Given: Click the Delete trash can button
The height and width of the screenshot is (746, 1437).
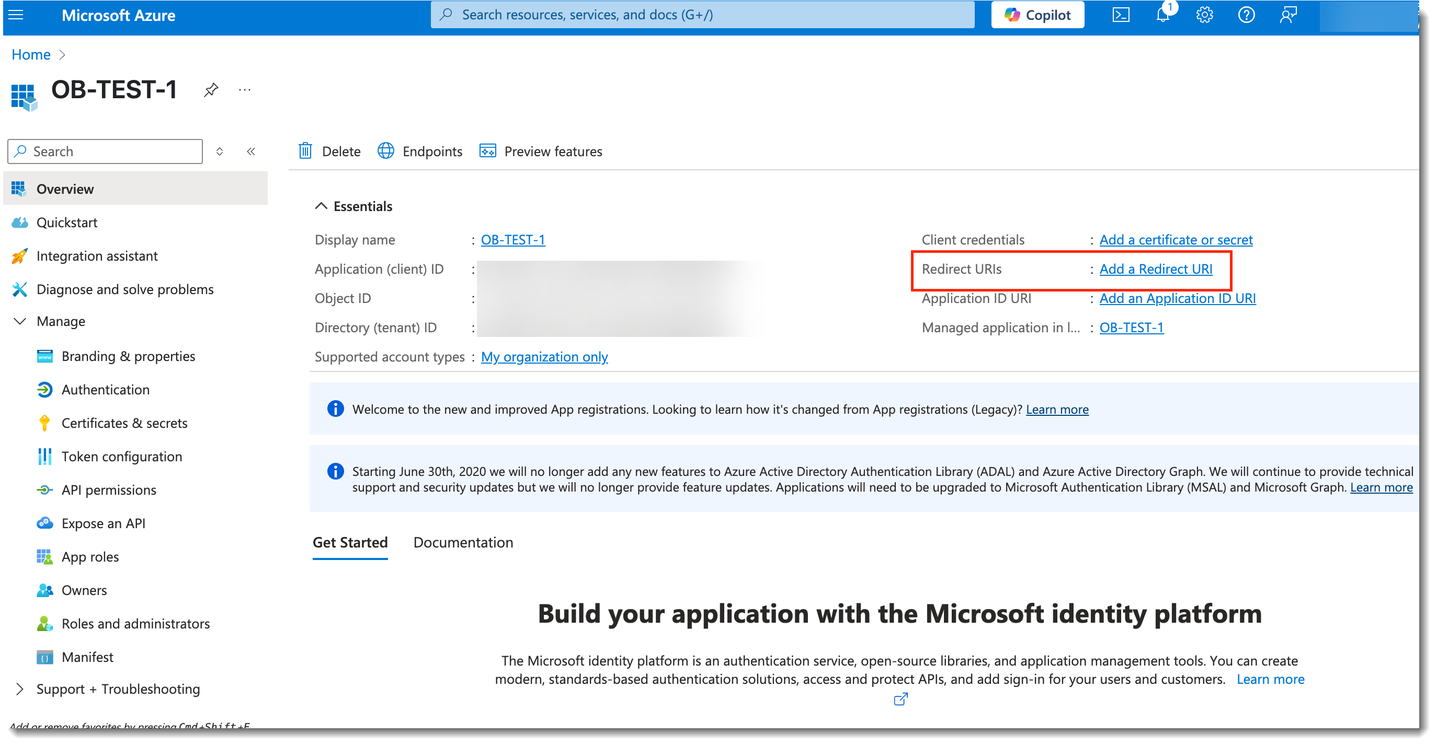Looking at the screenshot, I should [329, 151].
